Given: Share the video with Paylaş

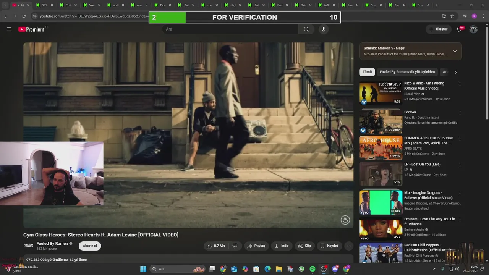Looking at the screenshot, I should click(x=256, y=246).
